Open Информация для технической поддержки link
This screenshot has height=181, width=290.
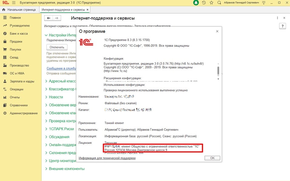107,158
